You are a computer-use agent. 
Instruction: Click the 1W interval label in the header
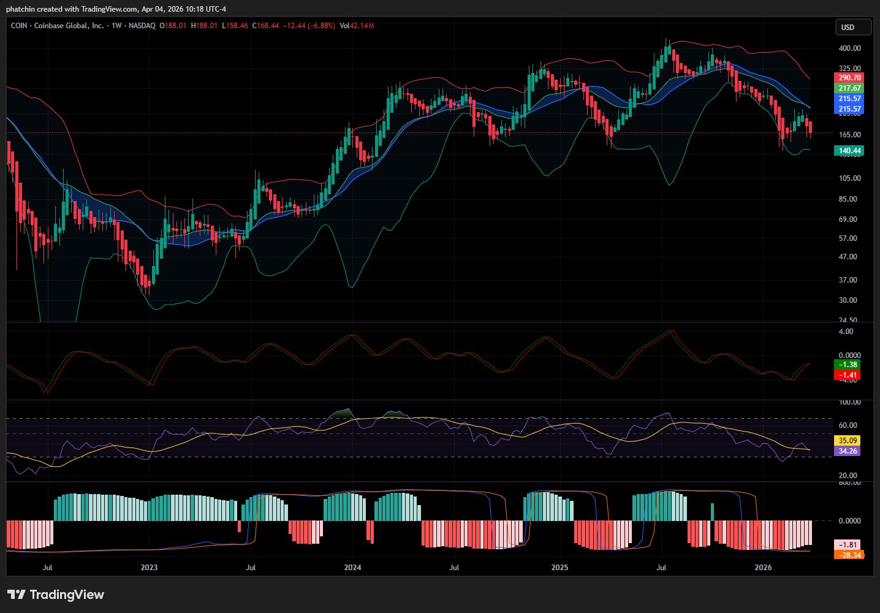click(117, 26)
